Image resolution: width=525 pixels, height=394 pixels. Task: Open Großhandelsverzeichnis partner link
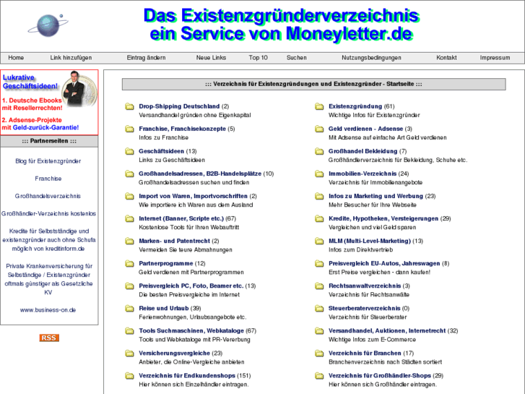pos(48,196)
